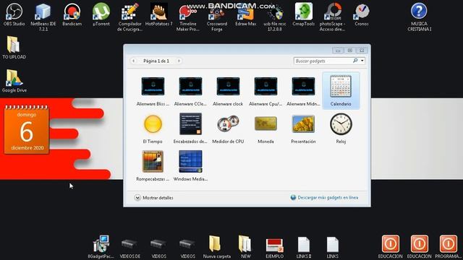Select the Cronos desktop icon
Viewport: 463px width, 260px height.
pyautogui.click(x=362, y=14)
